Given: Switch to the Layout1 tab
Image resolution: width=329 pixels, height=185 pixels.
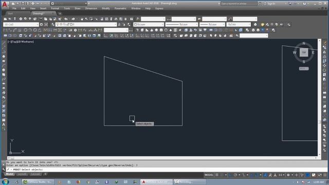Looking at the screenshot, I should click(22, 174).
